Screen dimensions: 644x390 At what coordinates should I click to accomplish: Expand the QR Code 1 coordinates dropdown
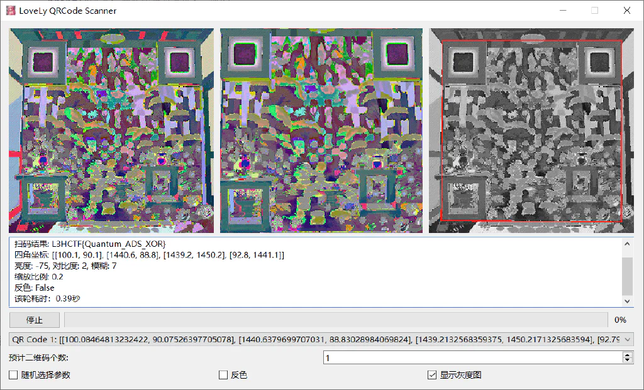coord(627,340)
